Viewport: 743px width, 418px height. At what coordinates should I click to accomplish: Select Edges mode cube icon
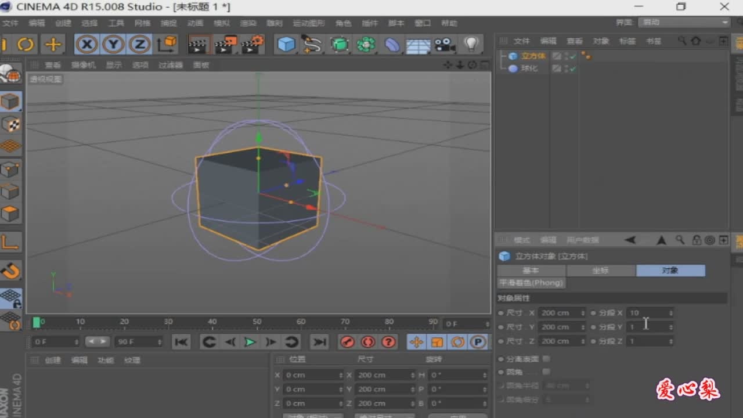[x=10, y=191]
